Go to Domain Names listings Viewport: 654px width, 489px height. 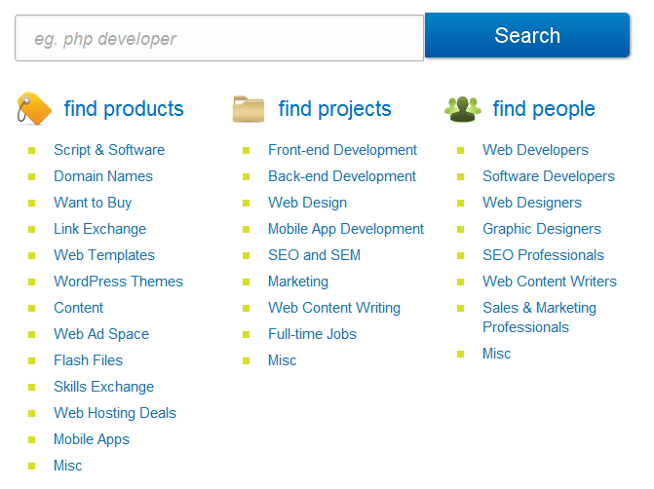coord(103,176)
